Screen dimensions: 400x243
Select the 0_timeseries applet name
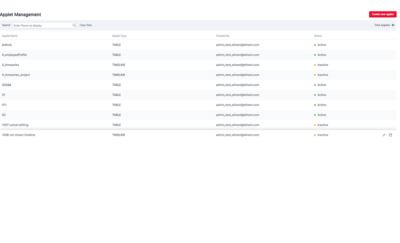pyautogui.click(x=11, y=65)
